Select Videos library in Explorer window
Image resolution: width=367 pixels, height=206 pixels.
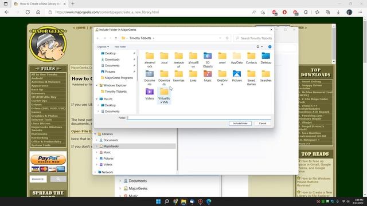(106, 165)
